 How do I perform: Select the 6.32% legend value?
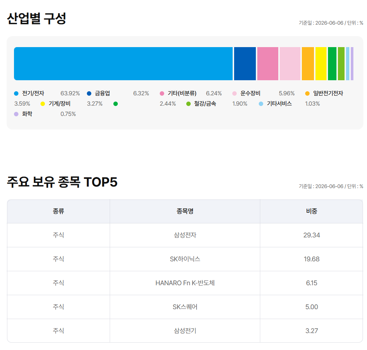141,93
